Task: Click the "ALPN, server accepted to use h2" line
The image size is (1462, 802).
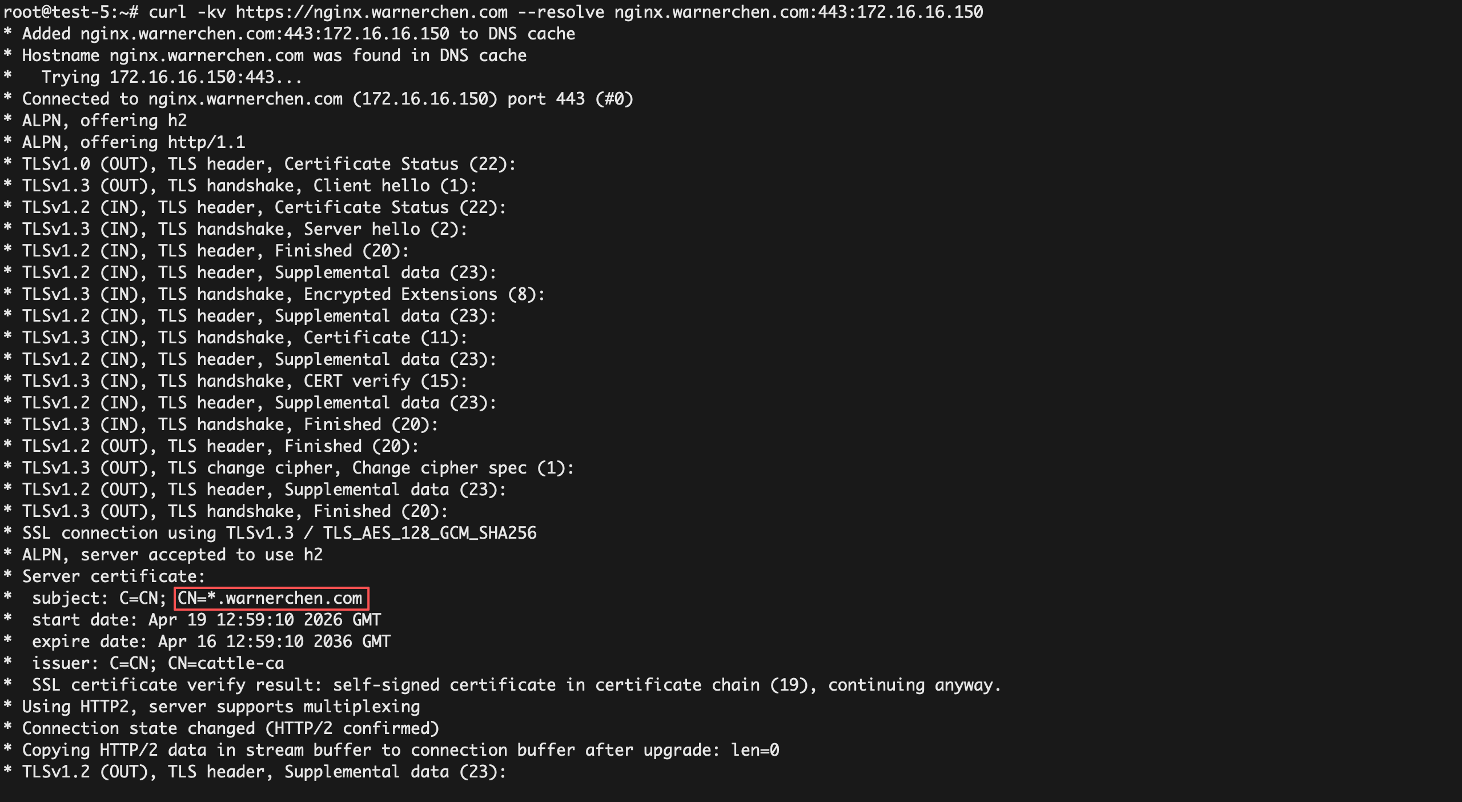Action: tap(172, 555)
